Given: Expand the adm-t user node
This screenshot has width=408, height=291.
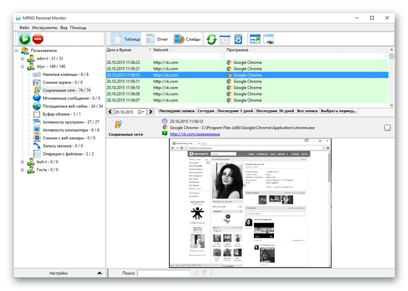Looking at the screenshot, I should (23, 58).
